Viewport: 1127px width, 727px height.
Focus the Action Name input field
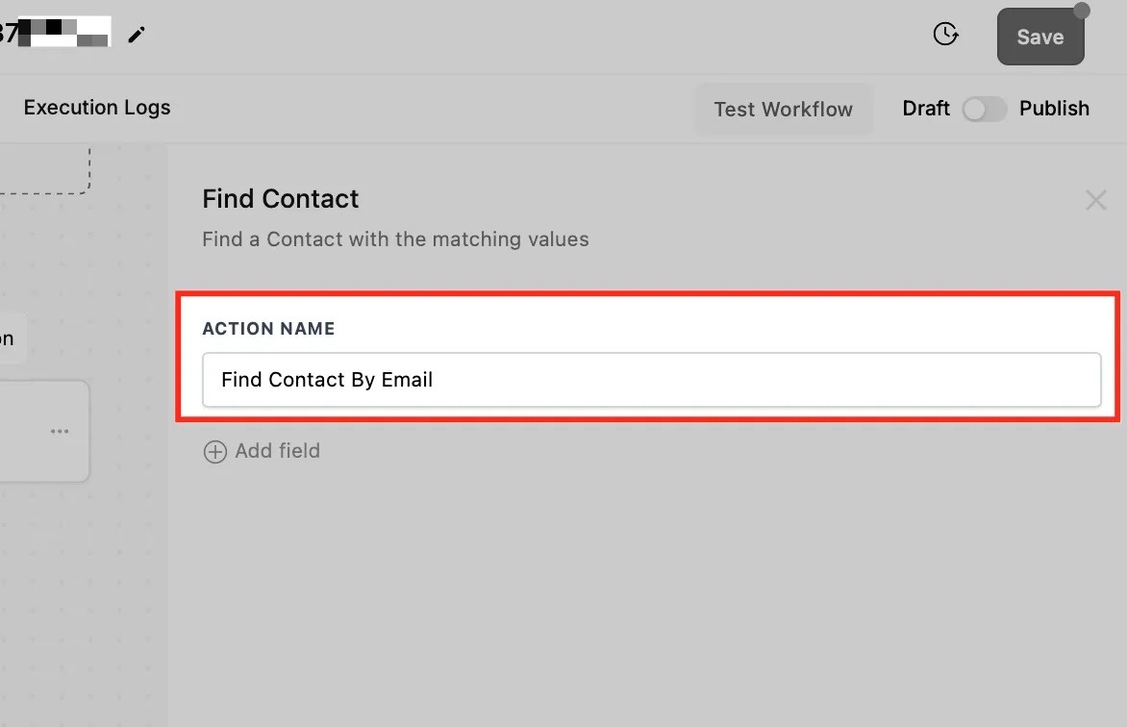coord(651,380)
